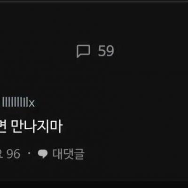This screenshot has width=188, height=188.
Task: Click the outlined comment icon beside 59
Action: [x=83, y=51]
